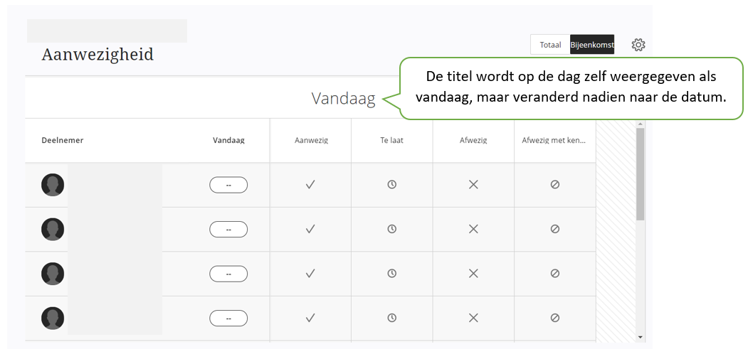Switch to the Totaal view
748x359 pixels.
pos(550,45)
